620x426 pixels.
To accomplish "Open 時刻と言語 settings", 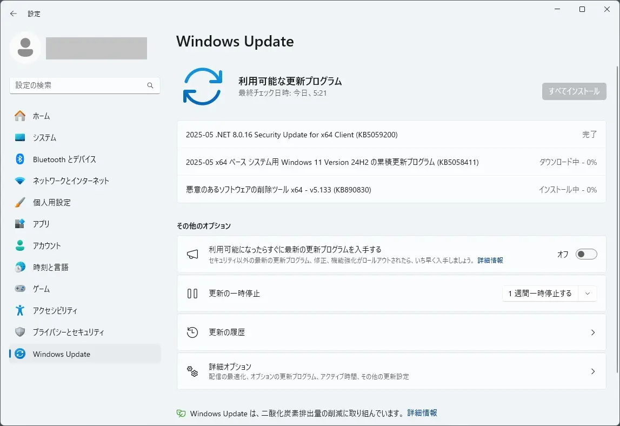I will (x=85, y=267).
